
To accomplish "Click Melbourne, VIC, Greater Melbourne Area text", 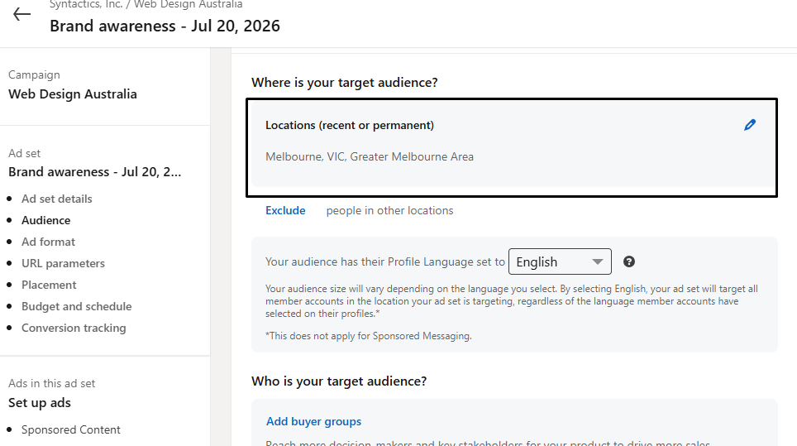I will (370, 156).
